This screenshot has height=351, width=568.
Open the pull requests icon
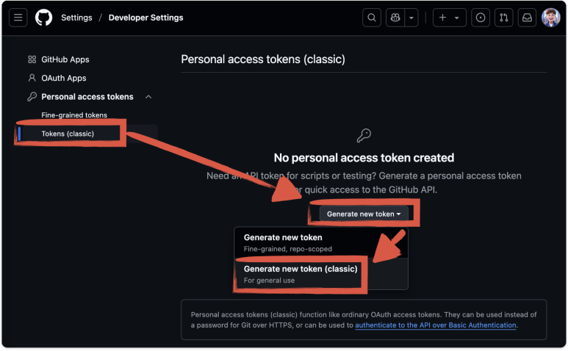pos(504,18)
